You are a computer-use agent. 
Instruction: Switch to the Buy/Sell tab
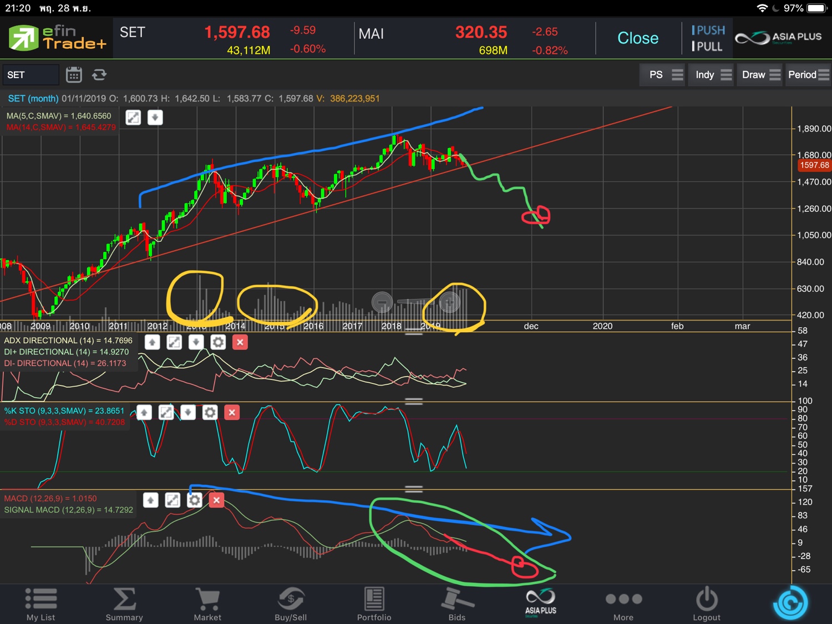click(x=291, y=604)
